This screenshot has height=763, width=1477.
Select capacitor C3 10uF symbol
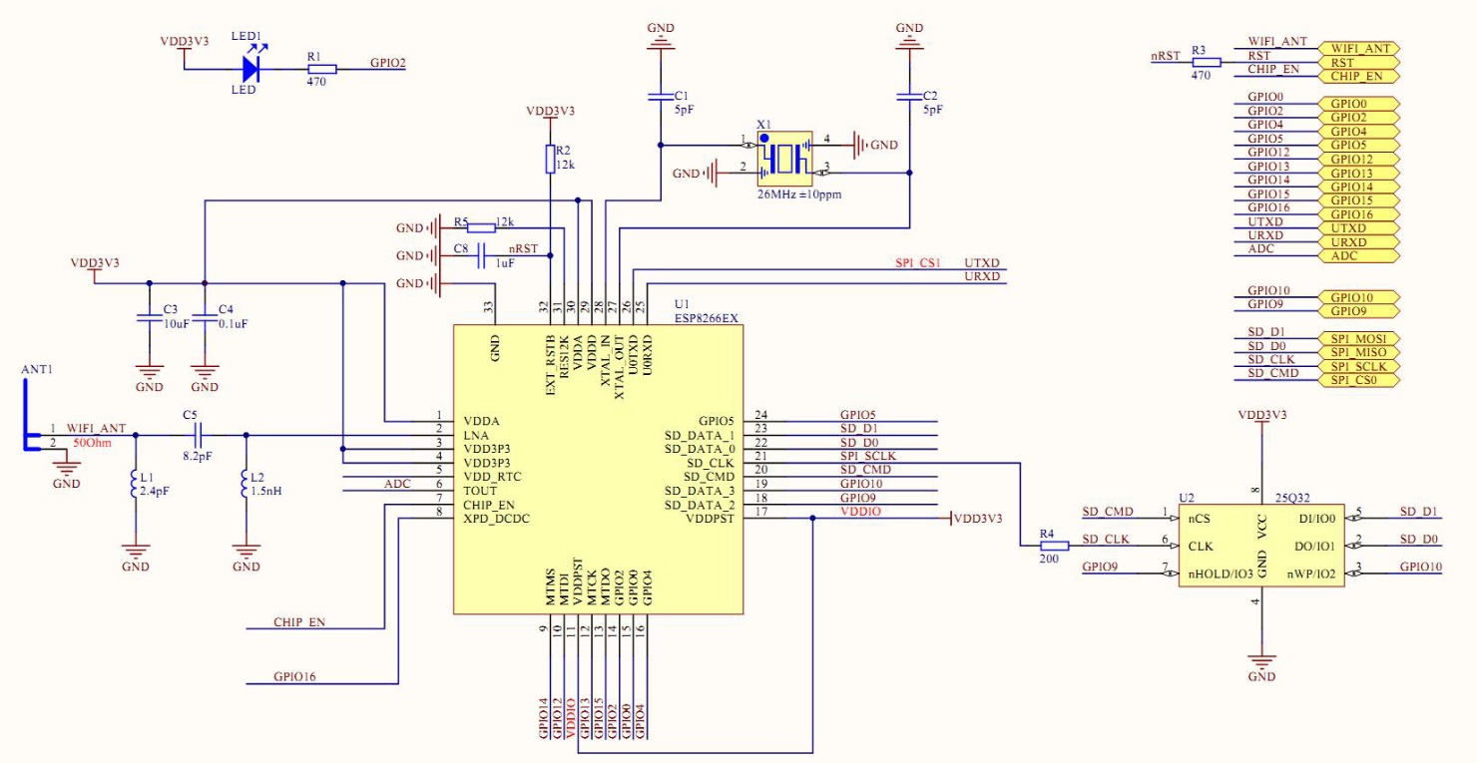(149, 317)
